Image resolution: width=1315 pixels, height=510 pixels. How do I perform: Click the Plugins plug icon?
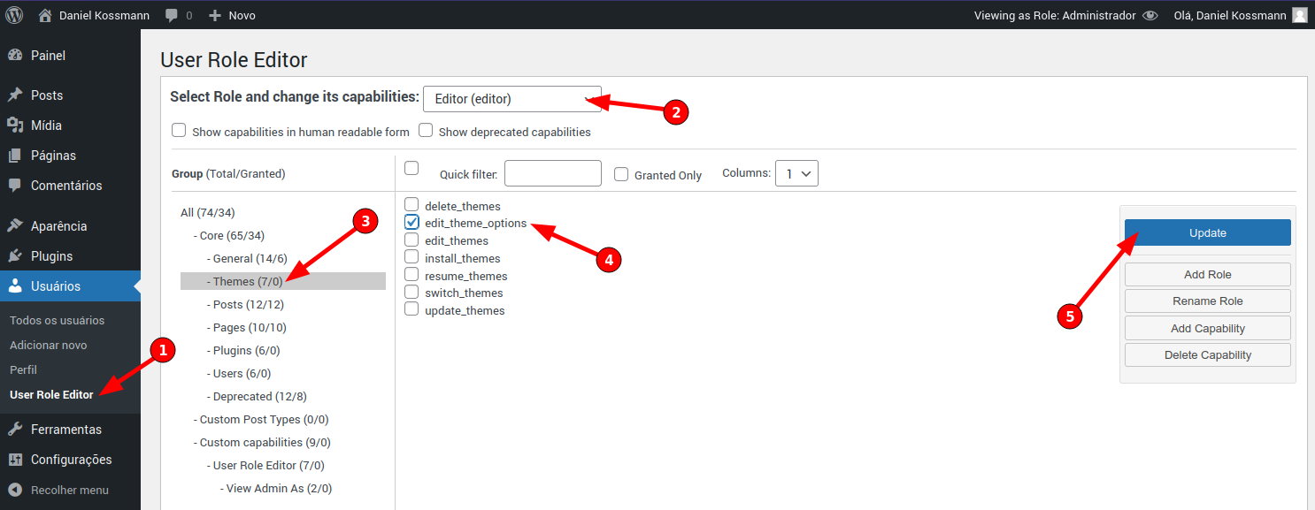click(x=15, y=256)
